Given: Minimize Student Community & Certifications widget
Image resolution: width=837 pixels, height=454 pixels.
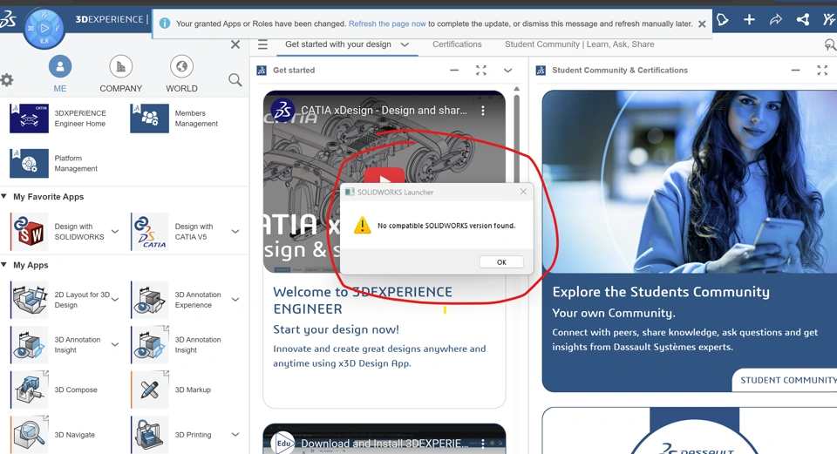Looking at the screenshot, I should (x=795, y=71).
